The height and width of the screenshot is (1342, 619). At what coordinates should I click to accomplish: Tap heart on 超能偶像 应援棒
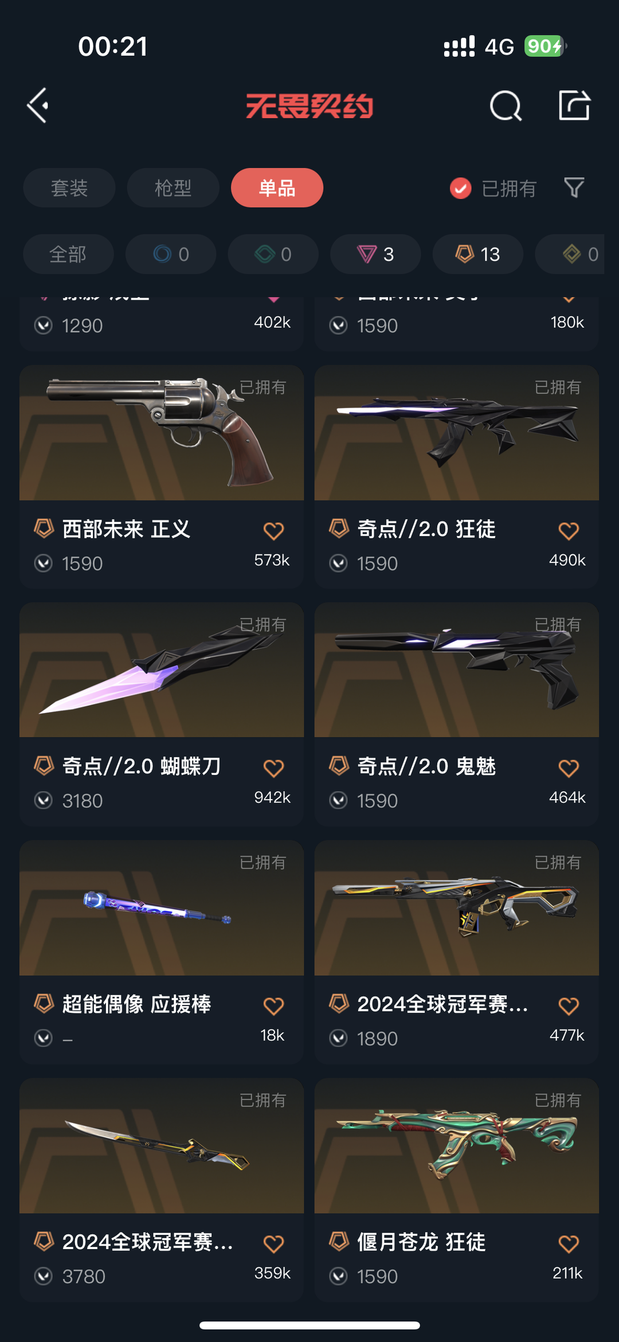click(273, 1006)
